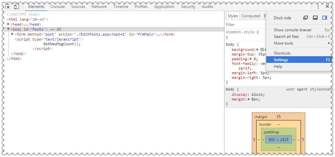Open Settings from the menu
The image size is (335, 157).
point(299,60)
